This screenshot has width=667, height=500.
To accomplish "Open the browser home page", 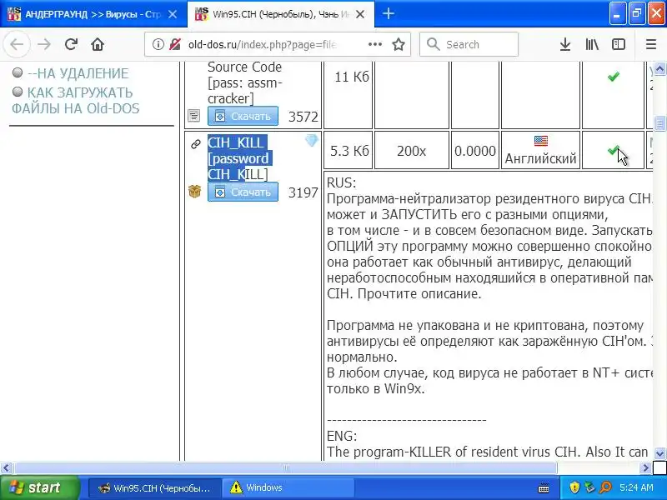I will 98,44.
